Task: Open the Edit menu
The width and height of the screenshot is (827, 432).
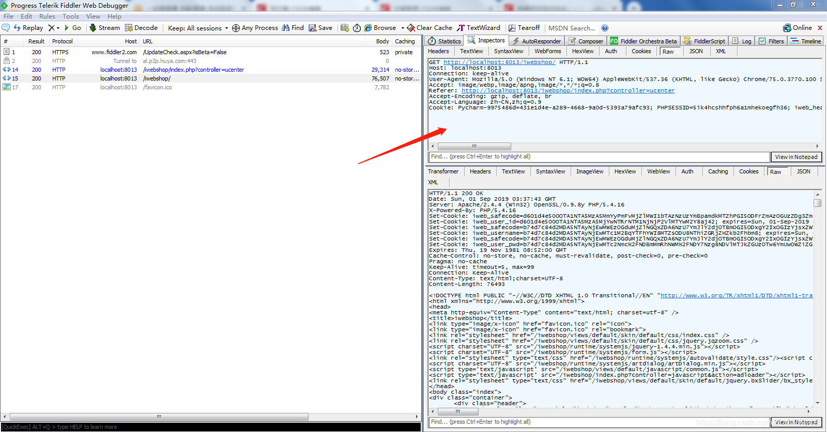Action: coord(26,17)
